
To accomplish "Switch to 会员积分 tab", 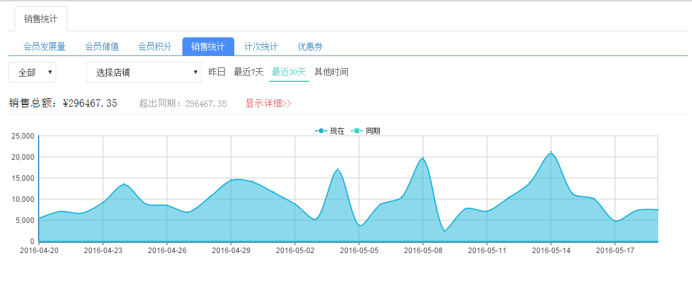I will coord(155,46).
